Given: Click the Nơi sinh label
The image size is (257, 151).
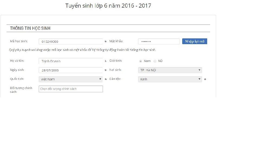Looking at the screenshot, I should (115, 70).
